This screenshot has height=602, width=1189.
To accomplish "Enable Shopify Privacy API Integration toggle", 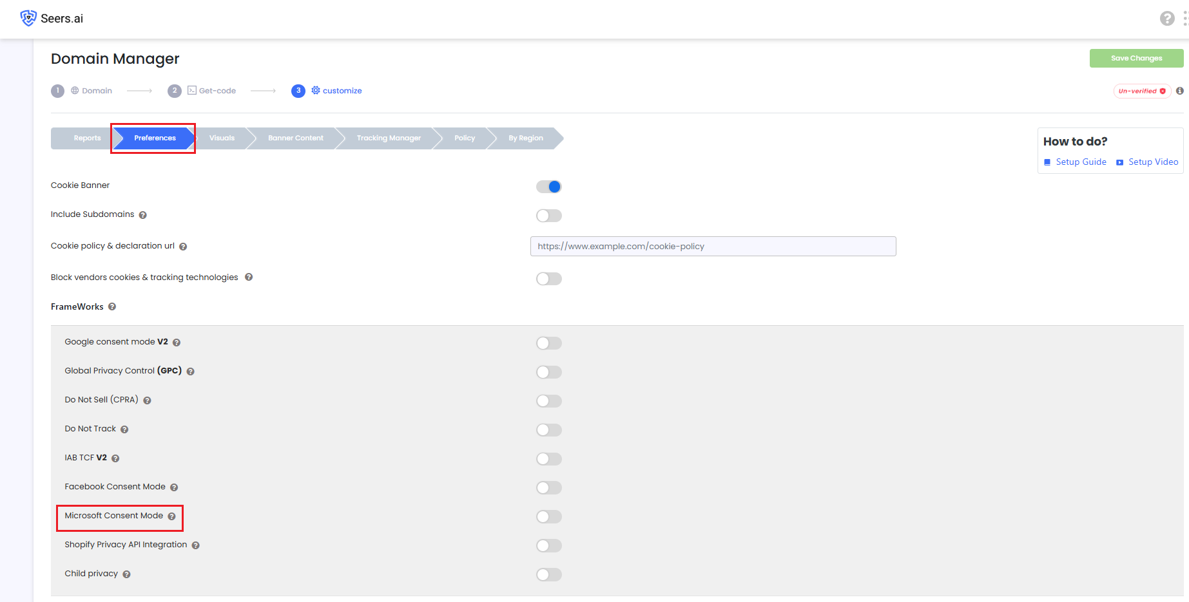I will tap(549, 546).
